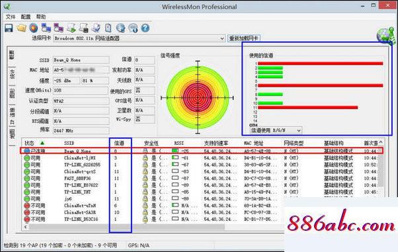
Task: Click the red channel 11 usage bar
Action: pos(308,107)
